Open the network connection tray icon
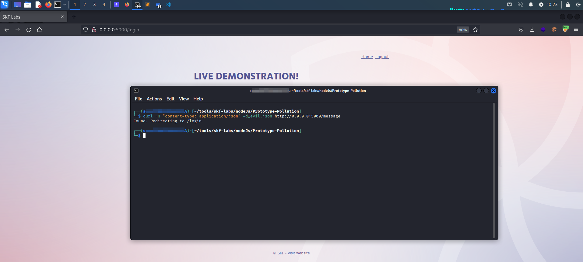Image resolution: width=583 pixels, height=262 pixels. (509, 5)
